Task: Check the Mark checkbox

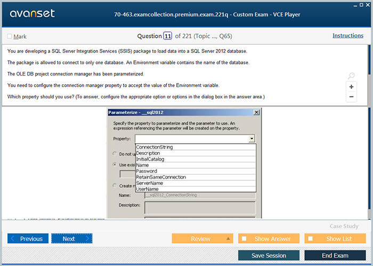Action: pyautogui.click(x=9, y=36)
